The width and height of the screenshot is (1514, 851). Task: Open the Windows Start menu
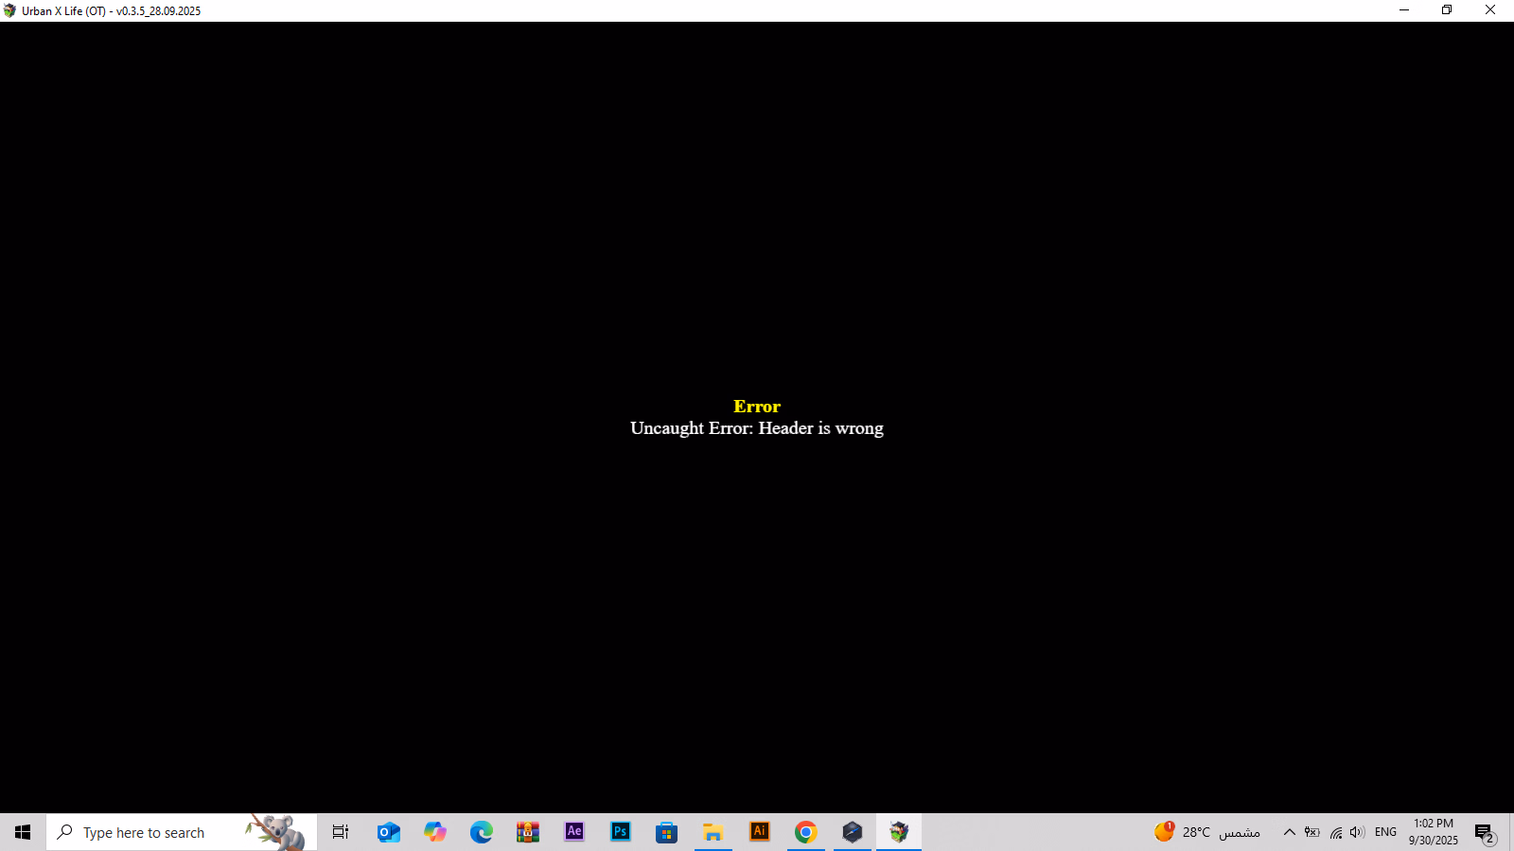click(x=23, y=832)
